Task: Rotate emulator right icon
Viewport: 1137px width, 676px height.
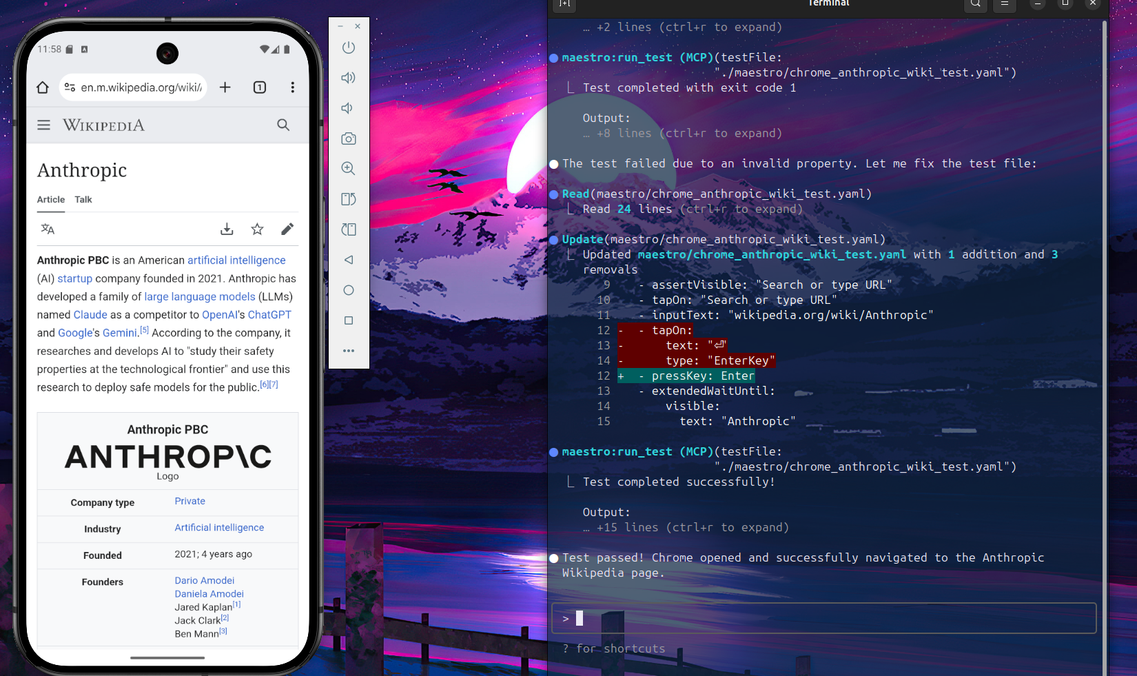Action: [x=349, y=229]
